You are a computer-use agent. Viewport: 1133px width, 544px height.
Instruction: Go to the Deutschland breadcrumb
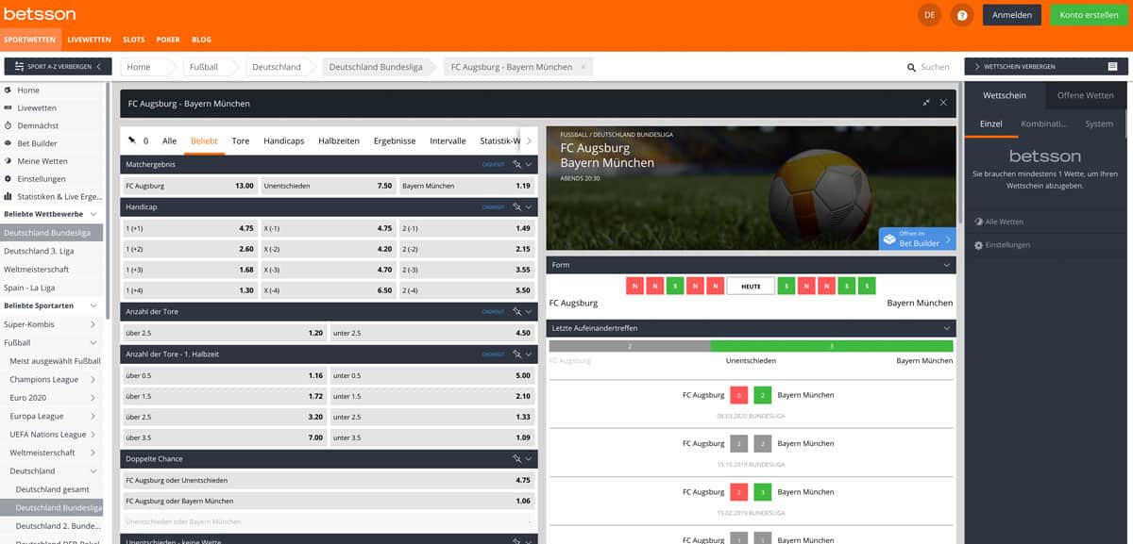[277, 67]
